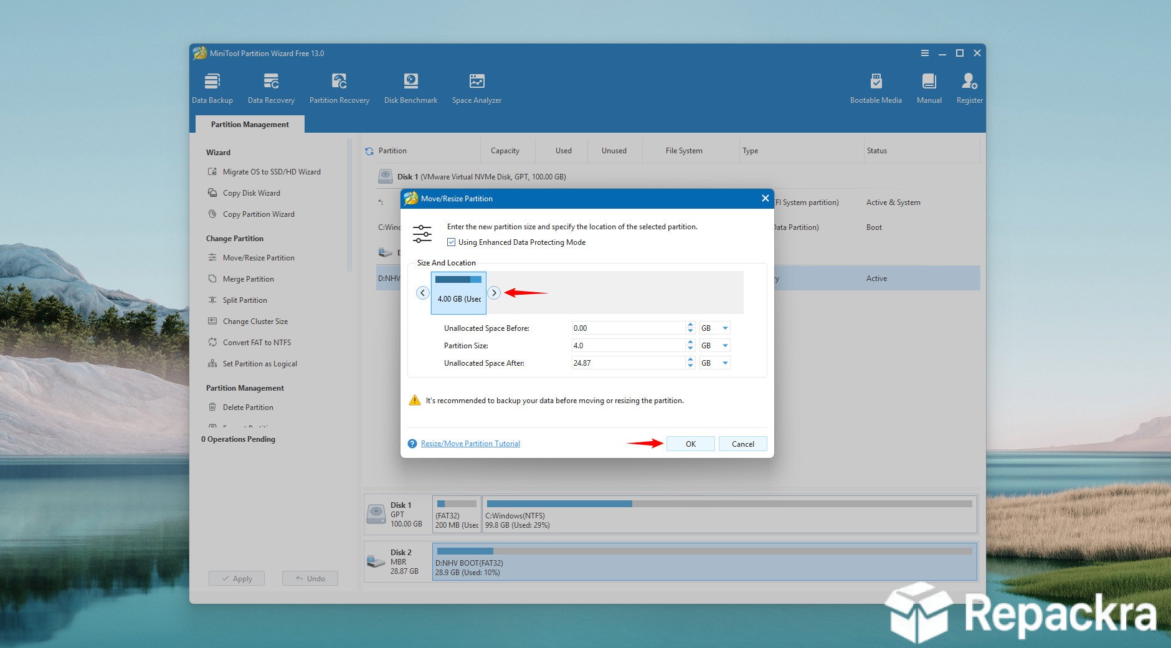Click inside the Unallocated Space Before field
Screen dimensions: 1171x648
(x=628, y=328)
